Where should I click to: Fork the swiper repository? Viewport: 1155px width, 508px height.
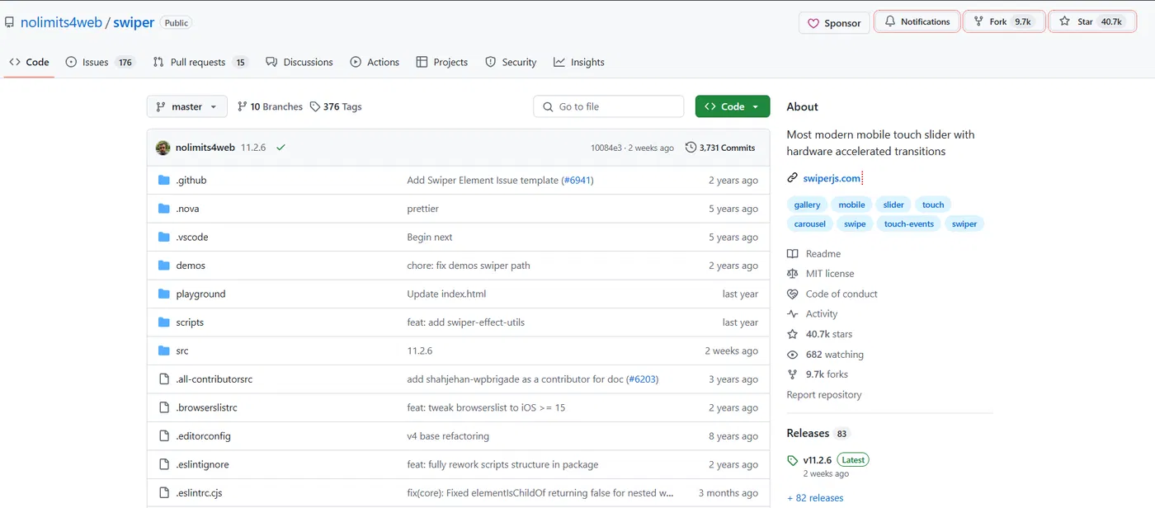[1003, 21]
